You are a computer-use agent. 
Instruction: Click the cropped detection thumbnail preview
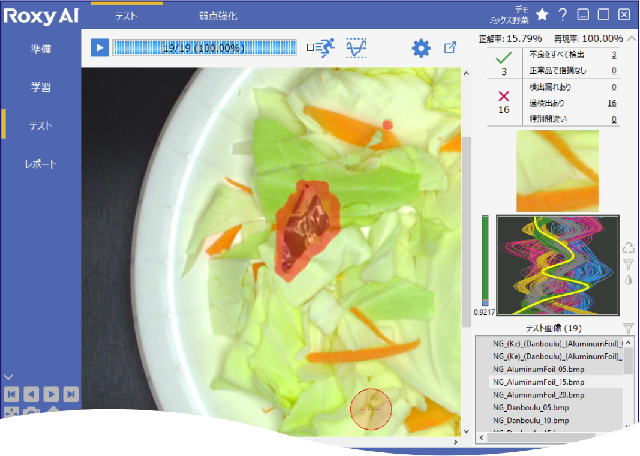click(558, 171)
